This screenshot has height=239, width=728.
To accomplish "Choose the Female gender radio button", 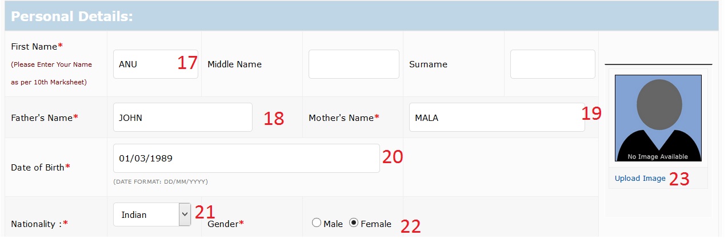I will (354, 224).
